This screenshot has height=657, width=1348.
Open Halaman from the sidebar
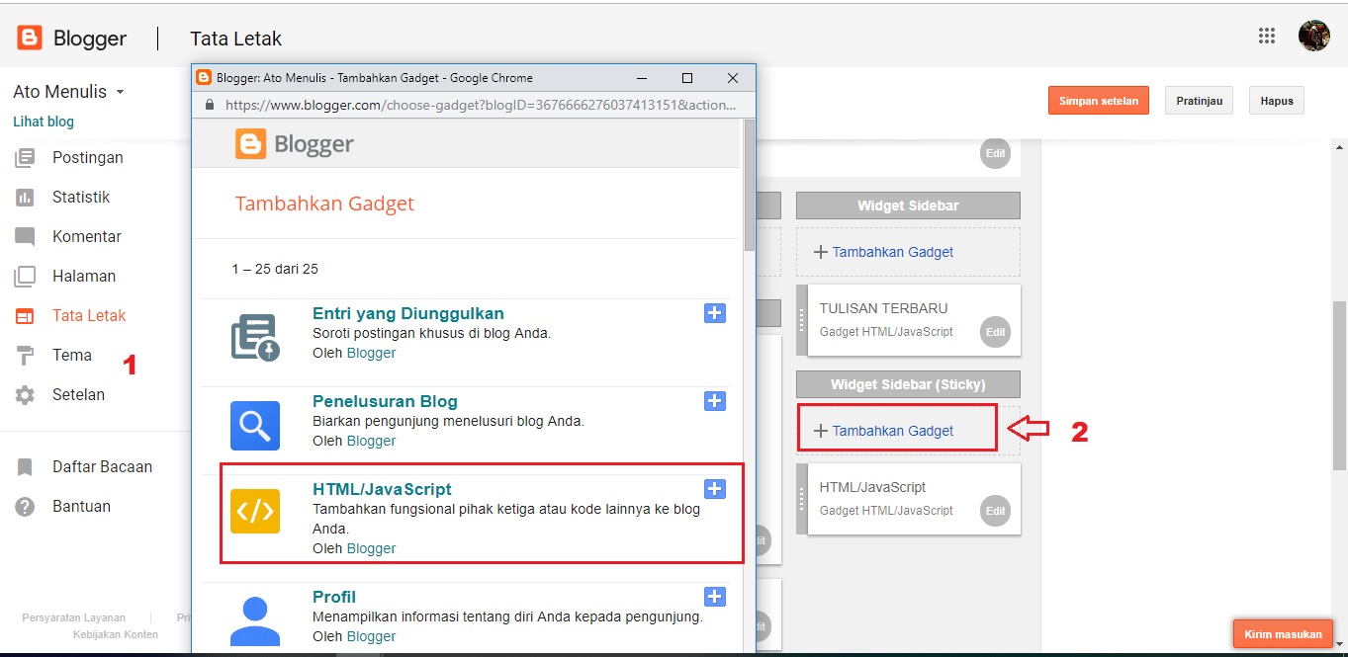click(84, 276)
